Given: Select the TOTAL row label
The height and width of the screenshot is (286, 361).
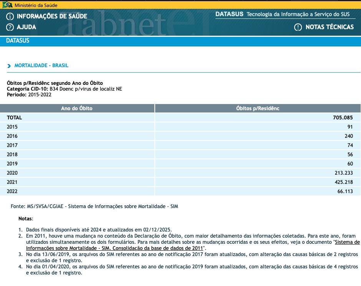Looking at the screenshot, I should coord(14,117).
